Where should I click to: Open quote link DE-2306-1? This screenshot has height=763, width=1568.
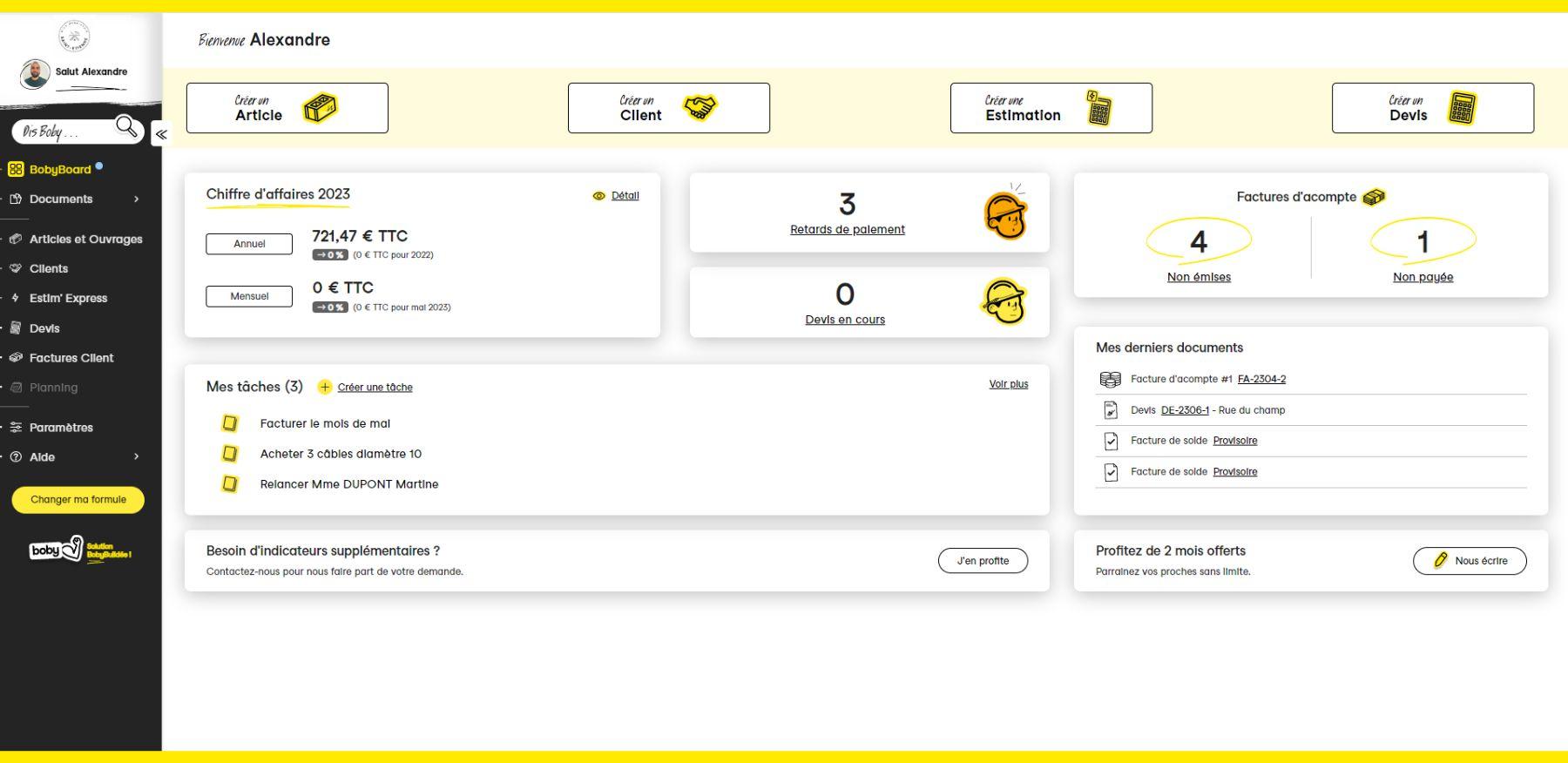click(x=1185, y=410)
